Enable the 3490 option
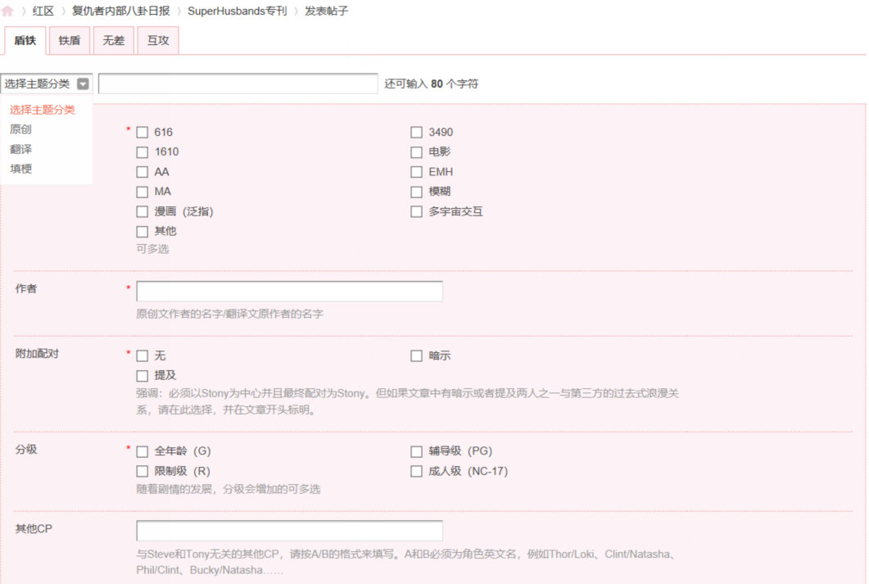 pyautogui.click(x=416, y=131)
